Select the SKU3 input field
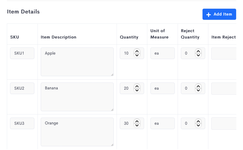Viewport: 243px width, 150px height. point(22,123)
